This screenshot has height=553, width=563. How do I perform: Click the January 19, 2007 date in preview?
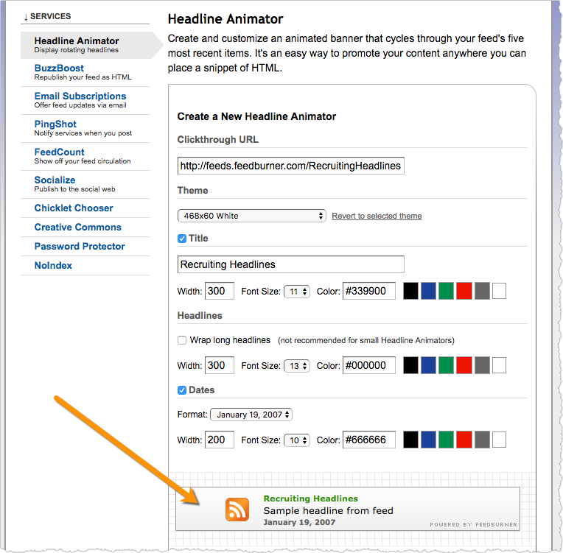pos(299,523)
